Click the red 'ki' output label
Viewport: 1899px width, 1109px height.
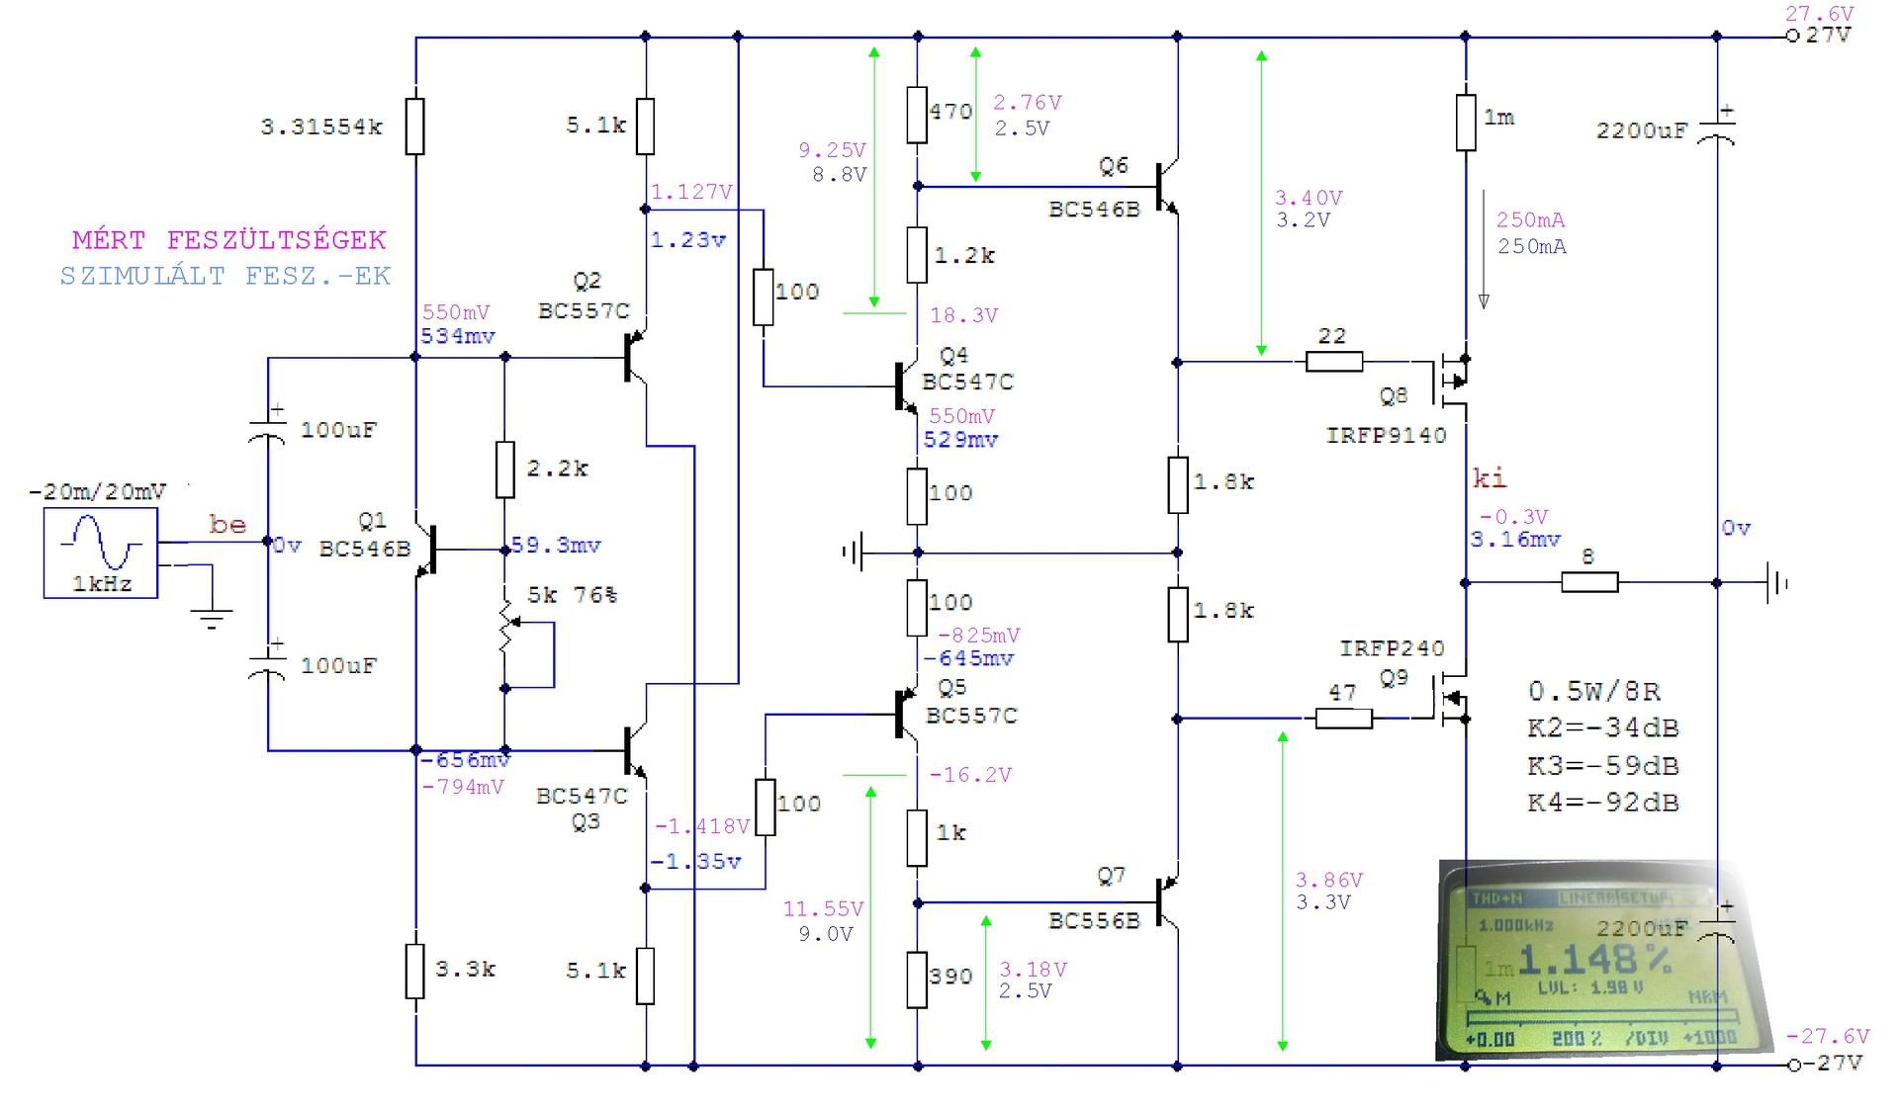pyautogui.click(x=1489, y=478)
